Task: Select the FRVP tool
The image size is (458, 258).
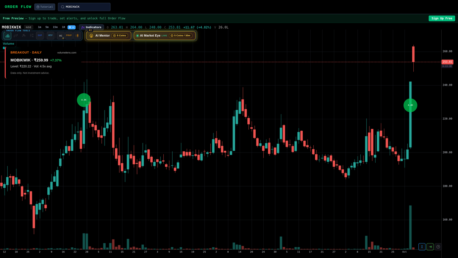Action: [x=69, y=36]
